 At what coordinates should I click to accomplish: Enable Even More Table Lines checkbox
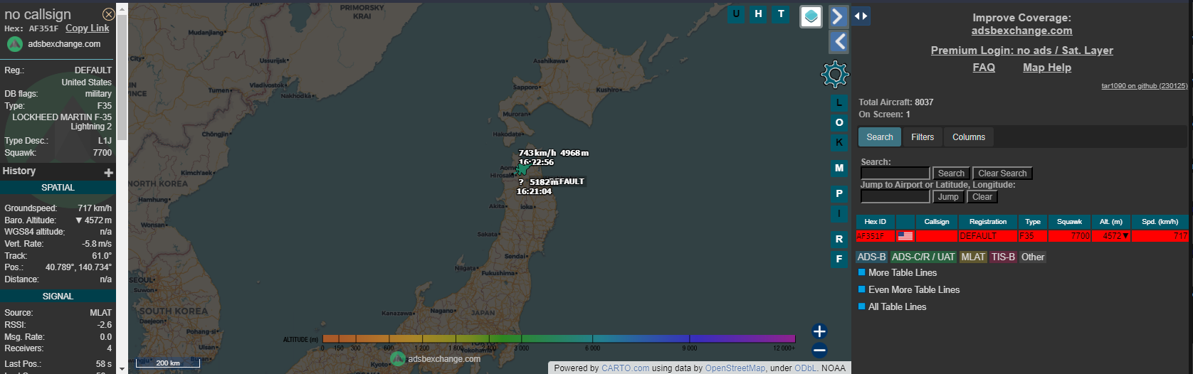coord(862,289)
